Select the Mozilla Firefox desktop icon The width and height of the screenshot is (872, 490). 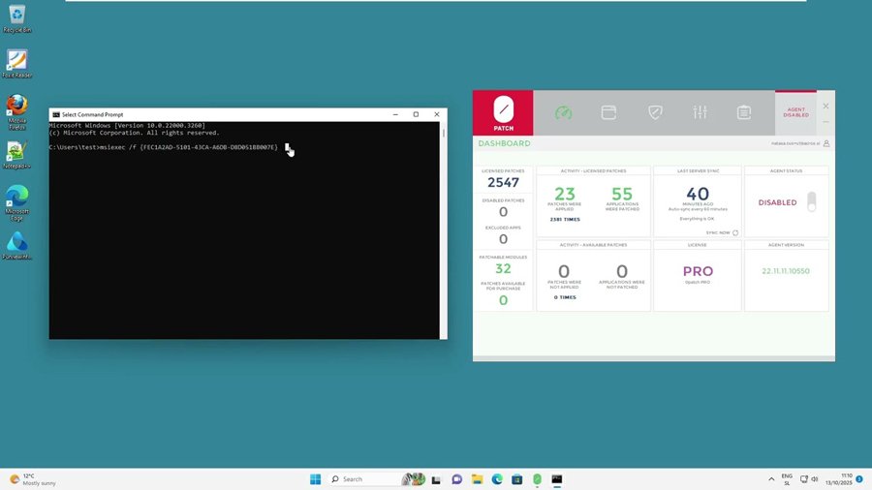[17, 112]
